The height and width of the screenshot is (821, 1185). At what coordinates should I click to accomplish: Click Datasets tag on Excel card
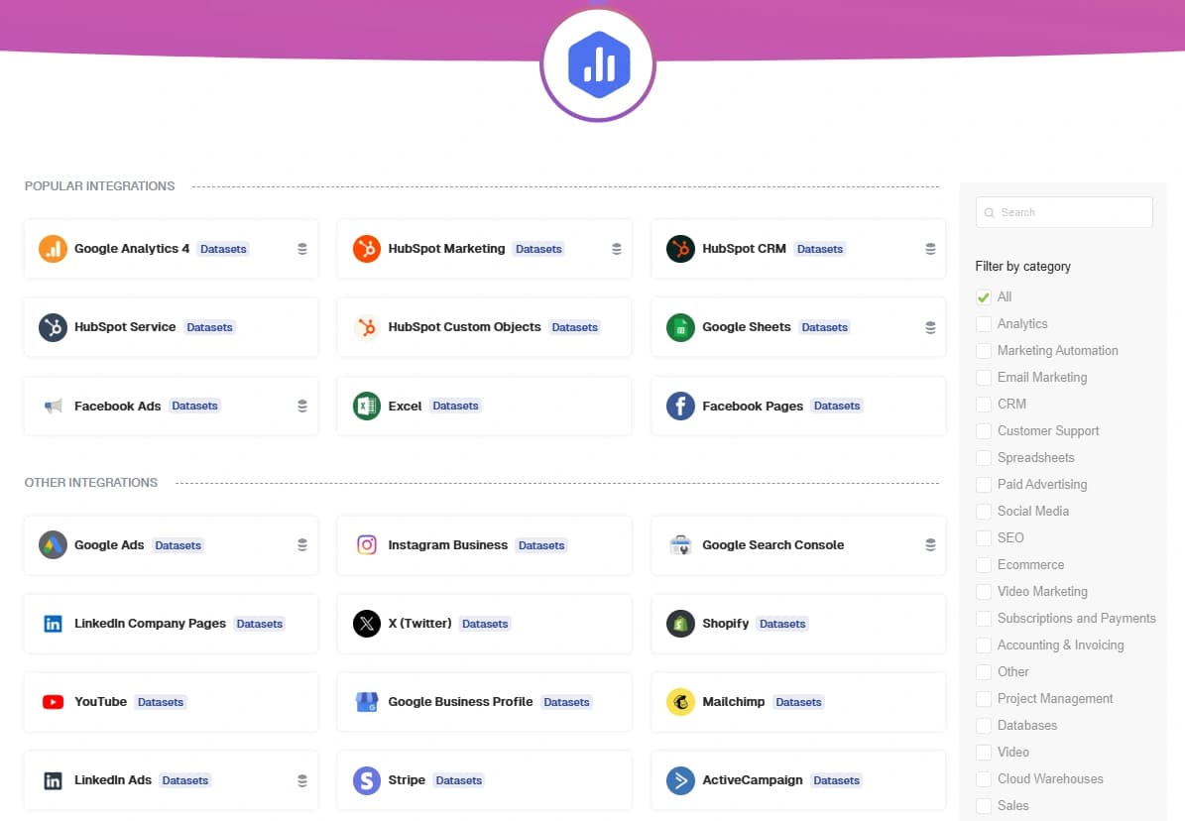455,406
